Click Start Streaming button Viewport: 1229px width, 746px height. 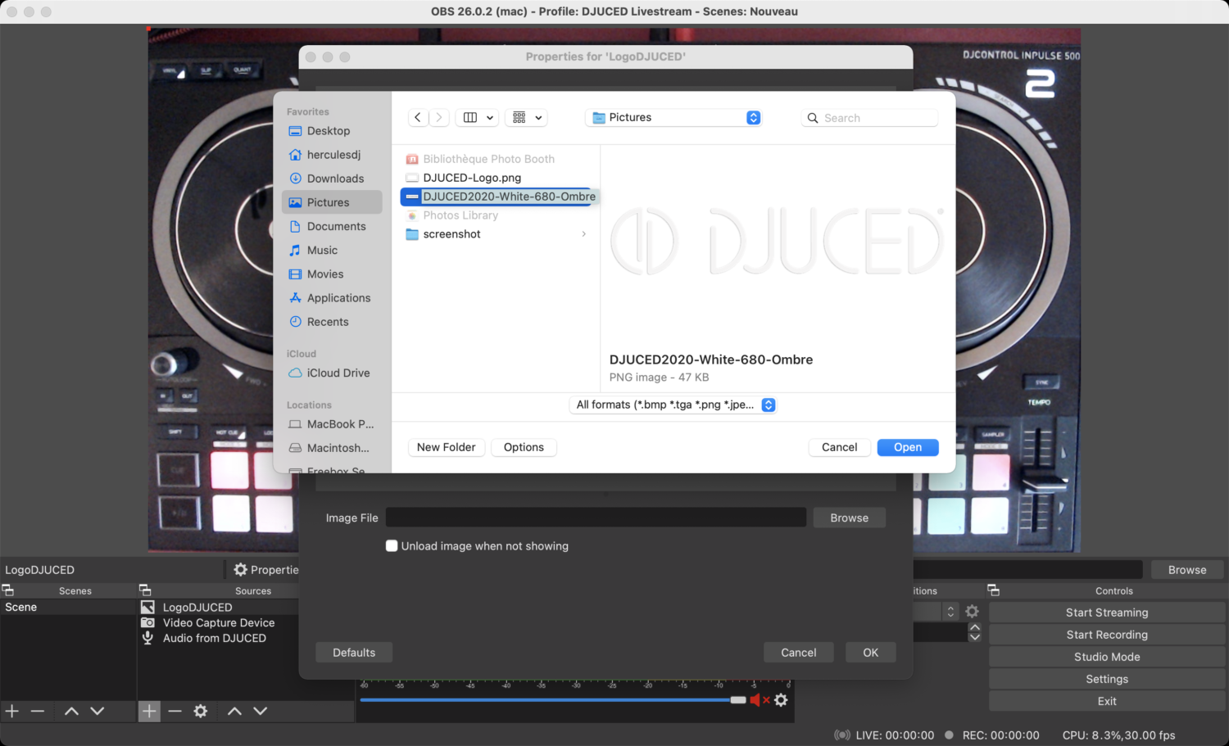1106,613
